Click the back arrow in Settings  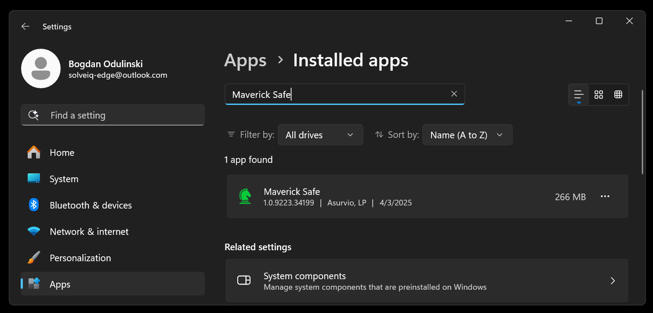click(25, 27)
